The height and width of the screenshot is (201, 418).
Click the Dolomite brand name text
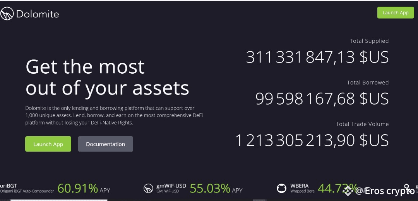[x=38, y=14]
